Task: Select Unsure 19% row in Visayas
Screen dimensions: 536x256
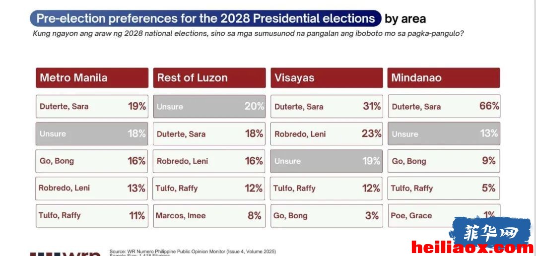Action: pos(327,161)
